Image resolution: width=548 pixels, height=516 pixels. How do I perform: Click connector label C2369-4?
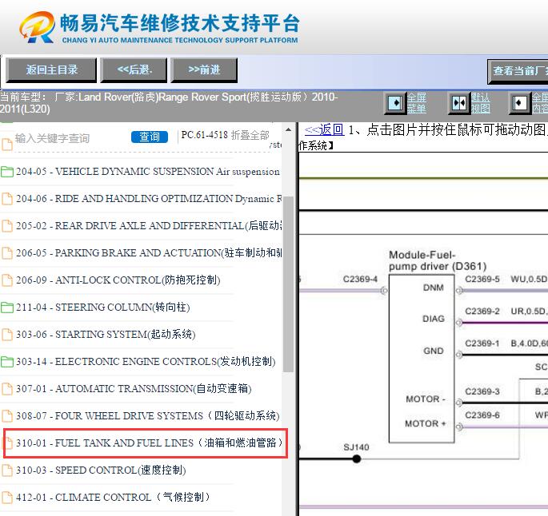360,279
